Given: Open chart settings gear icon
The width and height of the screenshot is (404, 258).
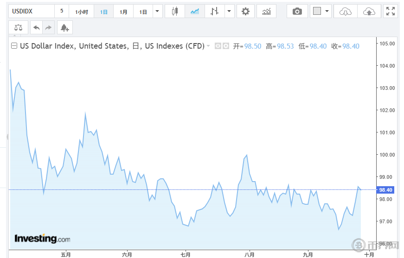Looking at the screenshot, I should [245, 12].
